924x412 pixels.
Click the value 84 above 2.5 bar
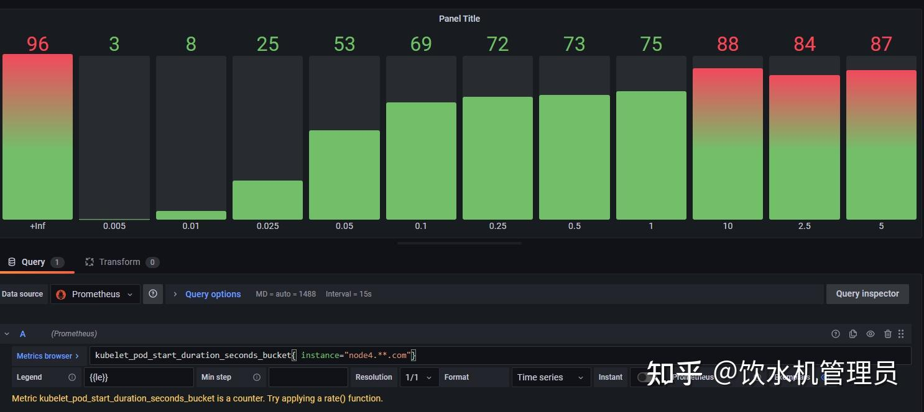(x=805, y=44)
